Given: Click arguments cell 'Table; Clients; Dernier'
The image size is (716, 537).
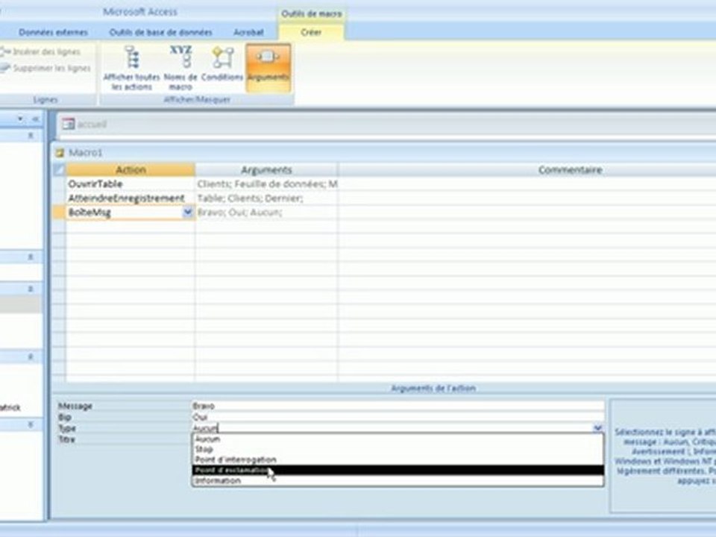Looking at the screenshot, I should (x=267, y=198).
